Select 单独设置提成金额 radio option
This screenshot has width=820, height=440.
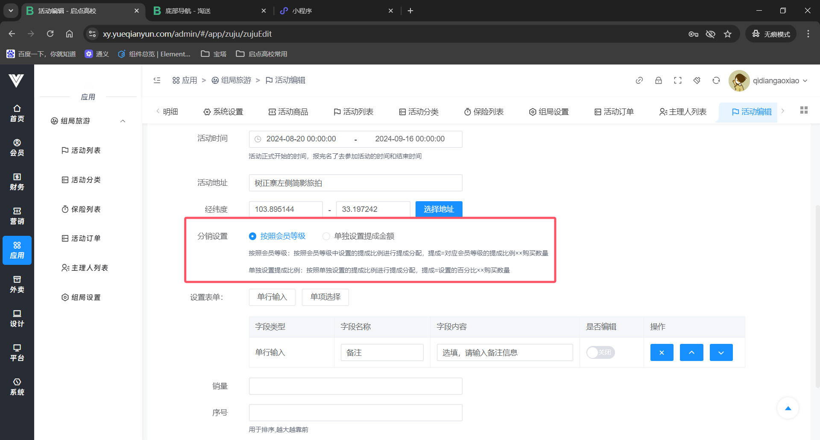pos(326,236)
